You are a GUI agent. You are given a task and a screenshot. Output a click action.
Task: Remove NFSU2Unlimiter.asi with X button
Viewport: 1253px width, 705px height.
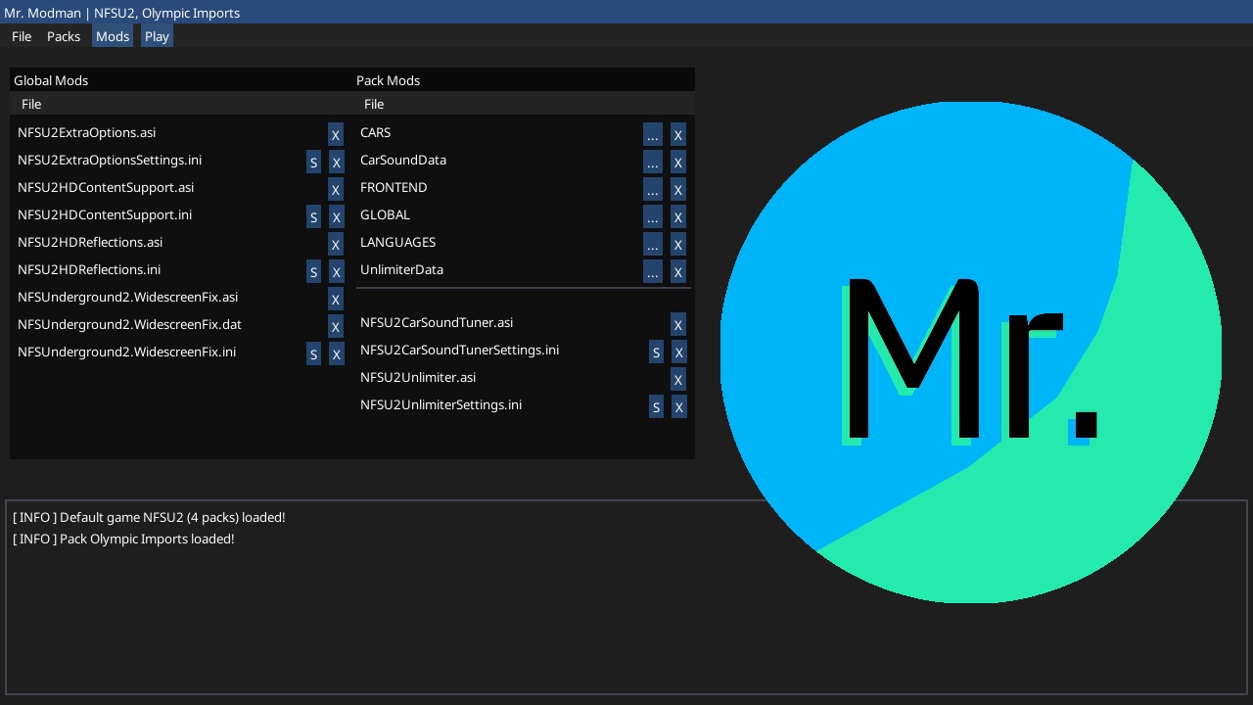point(678,380)
